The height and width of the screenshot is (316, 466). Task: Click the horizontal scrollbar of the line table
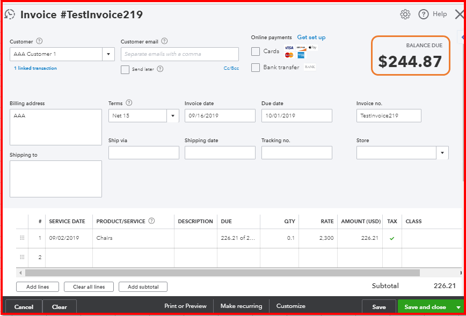tap(222, 273)
